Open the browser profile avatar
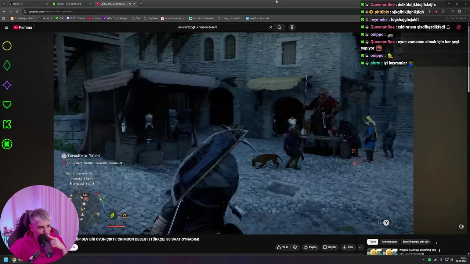The image size is (470, 264). coord(459,11)
